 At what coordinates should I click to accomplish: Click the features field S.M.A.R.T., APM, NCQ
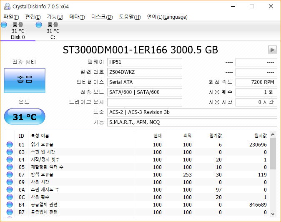pos(192,122)
